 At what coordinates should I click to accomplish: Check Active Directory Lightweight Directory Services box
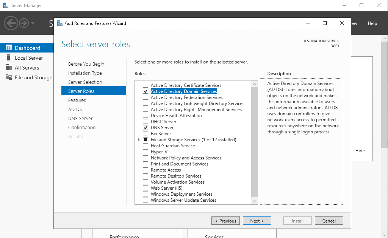[145, 104]
